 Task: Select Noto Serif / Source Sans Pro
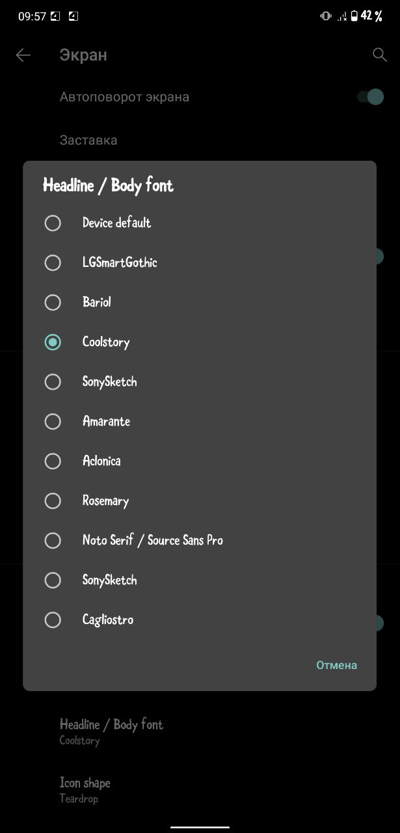pos(200,541)
